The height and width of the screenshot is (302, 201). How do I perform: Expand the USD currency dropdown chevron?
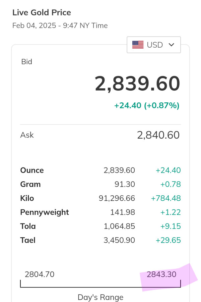click(x=172, y=45)
